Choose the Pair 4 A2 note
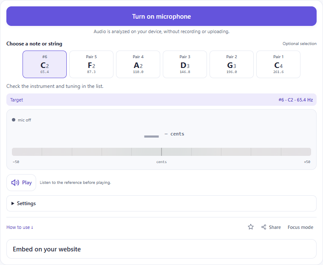323x265 pixels. [138, 64]
